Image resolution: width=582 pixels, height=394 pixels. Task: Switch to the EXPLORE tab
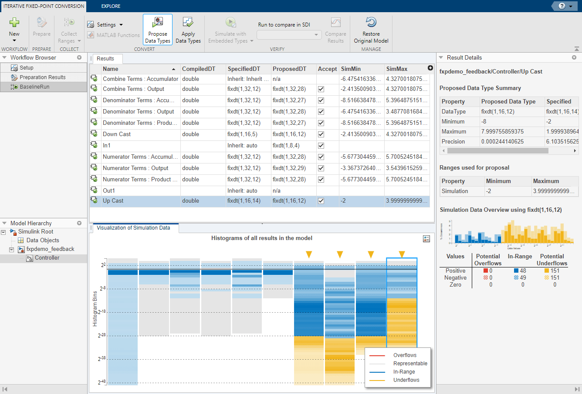pyautogui.click(x=111, y=6)
